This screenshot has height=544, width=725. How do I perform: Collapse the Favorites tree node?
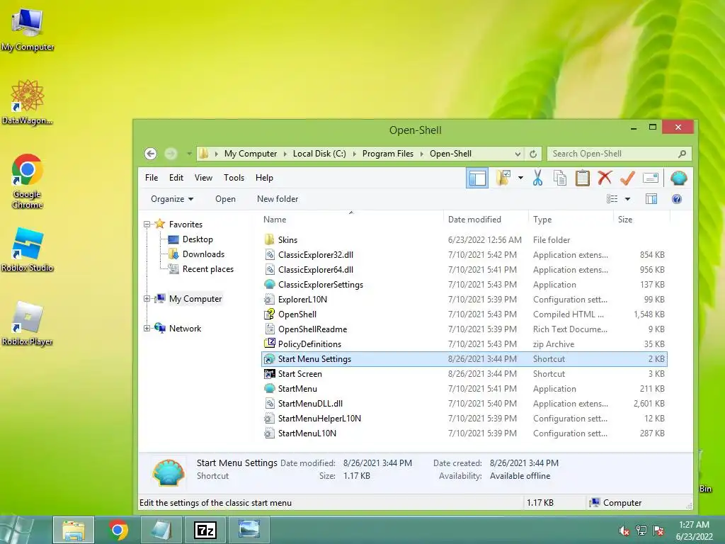click(x=147, y=225)
